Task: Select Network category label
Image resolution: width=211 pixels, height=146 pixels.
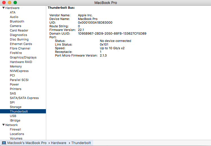Action: [x=12, y=125]
